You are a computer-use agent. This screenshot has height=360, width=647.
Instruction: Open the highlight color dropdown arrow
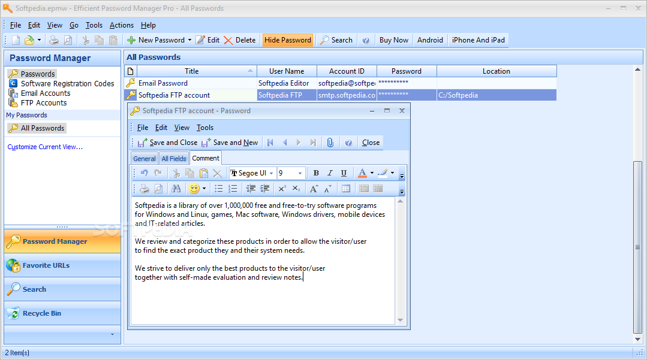[x=392, y=173]
